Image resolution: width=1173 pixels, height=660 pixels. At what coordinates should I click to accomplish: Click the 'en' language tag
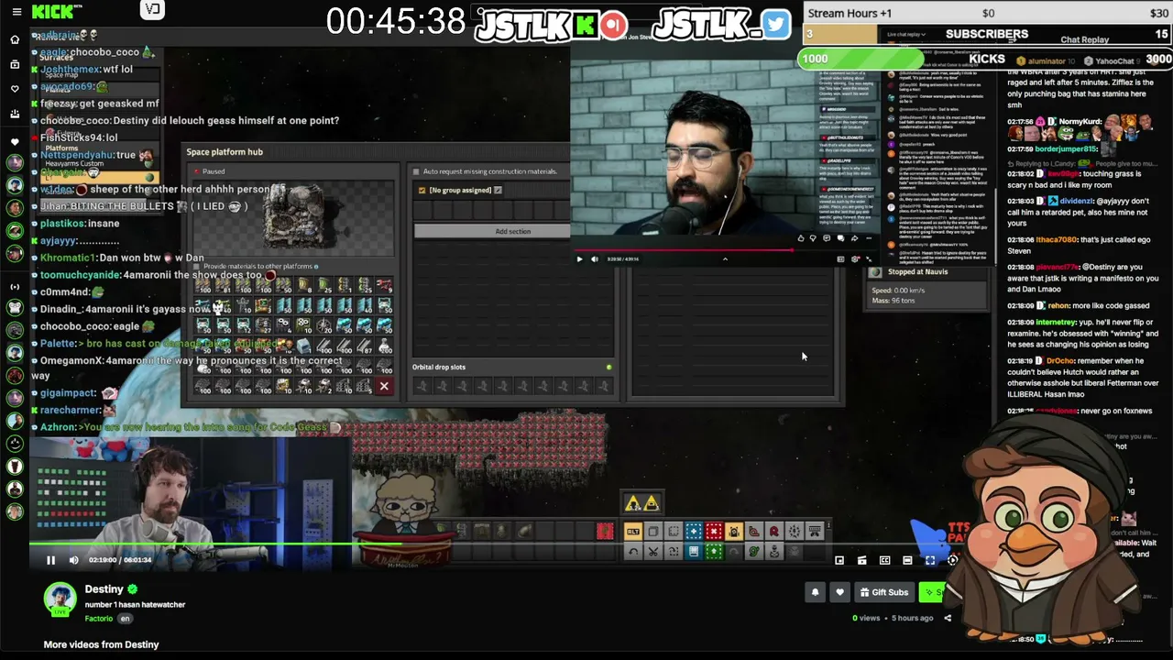pyautogui.click(x=125, y=619)
